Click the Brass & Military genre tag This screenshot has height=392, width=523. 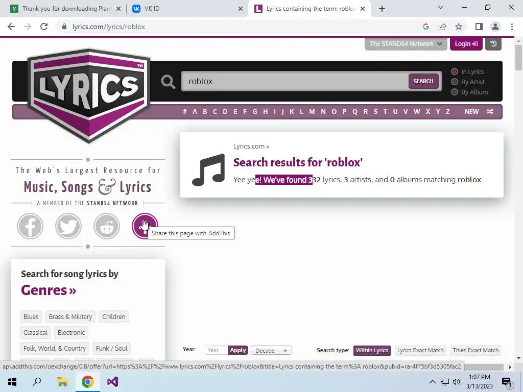click(x=70, y=316)
